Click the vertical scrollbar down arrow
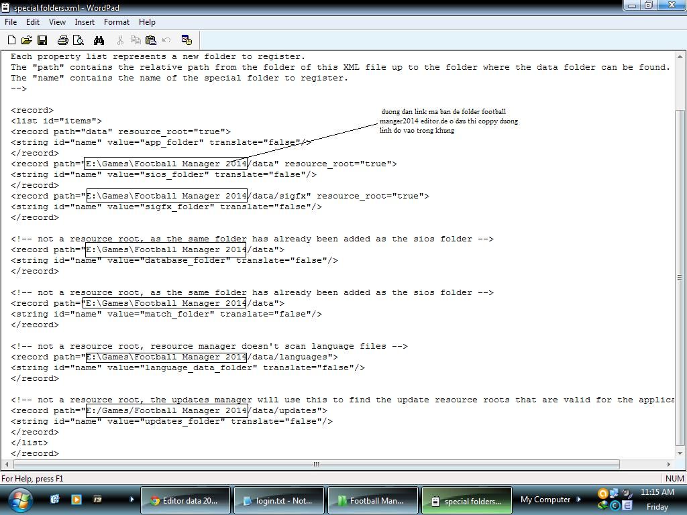 pyautogui.click(x=680, y=454)
